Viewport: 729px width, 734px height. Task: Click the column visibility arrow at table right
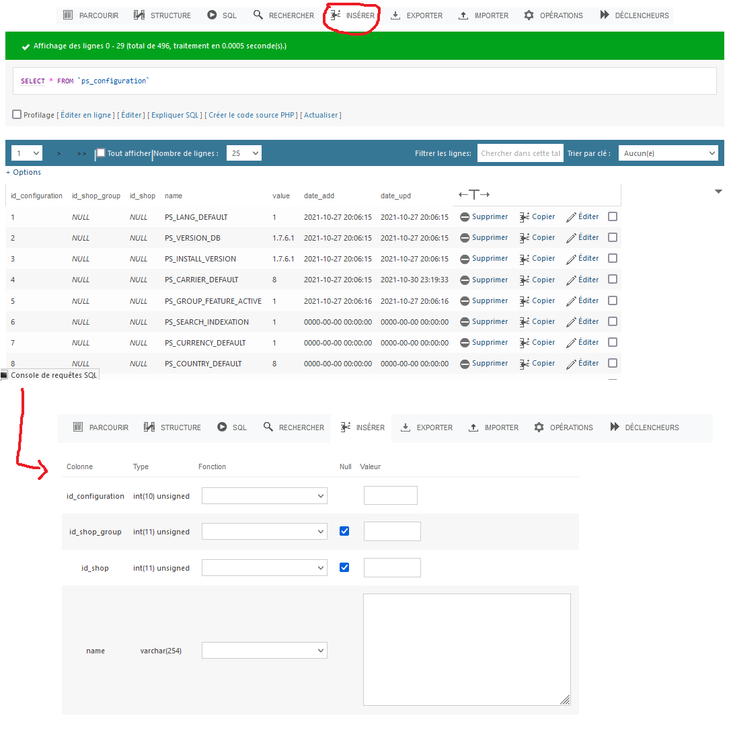tap(718, 192)
